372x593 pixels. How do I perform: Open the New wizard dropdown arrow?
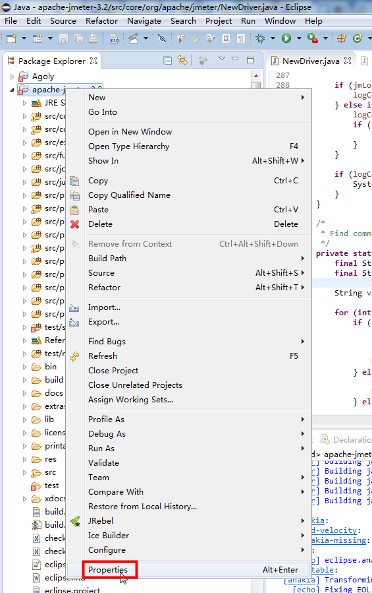(x=24, y=38)
